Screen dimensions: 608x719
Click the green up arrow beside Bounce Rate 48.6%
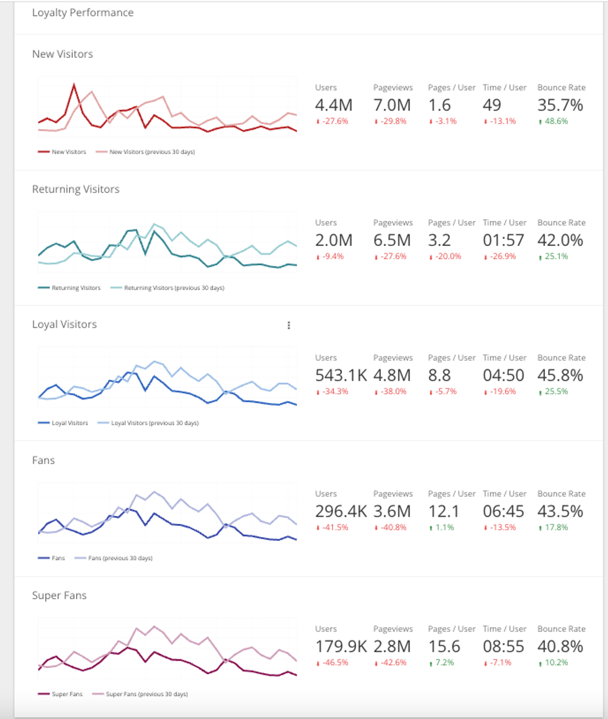click(x=540, y=122)
